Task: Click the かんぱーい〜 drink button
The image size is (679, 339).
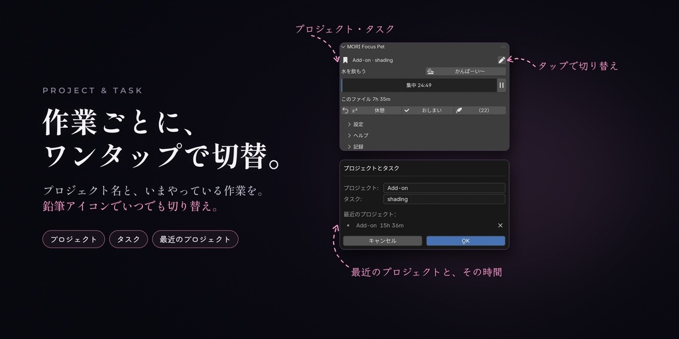Action: tap(465, 72)
